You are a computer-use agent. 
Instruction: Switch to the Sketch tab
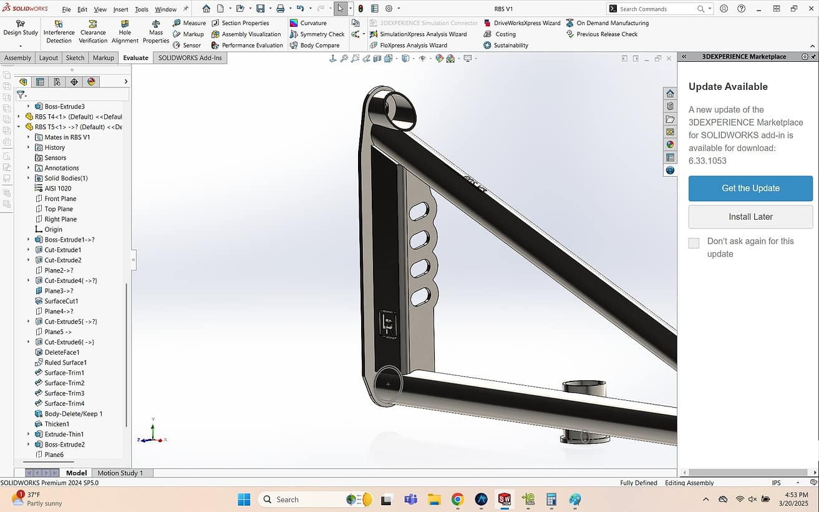(75, 58)
